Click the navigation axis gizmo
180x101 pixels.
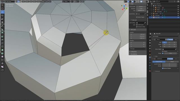coord(124,7)
